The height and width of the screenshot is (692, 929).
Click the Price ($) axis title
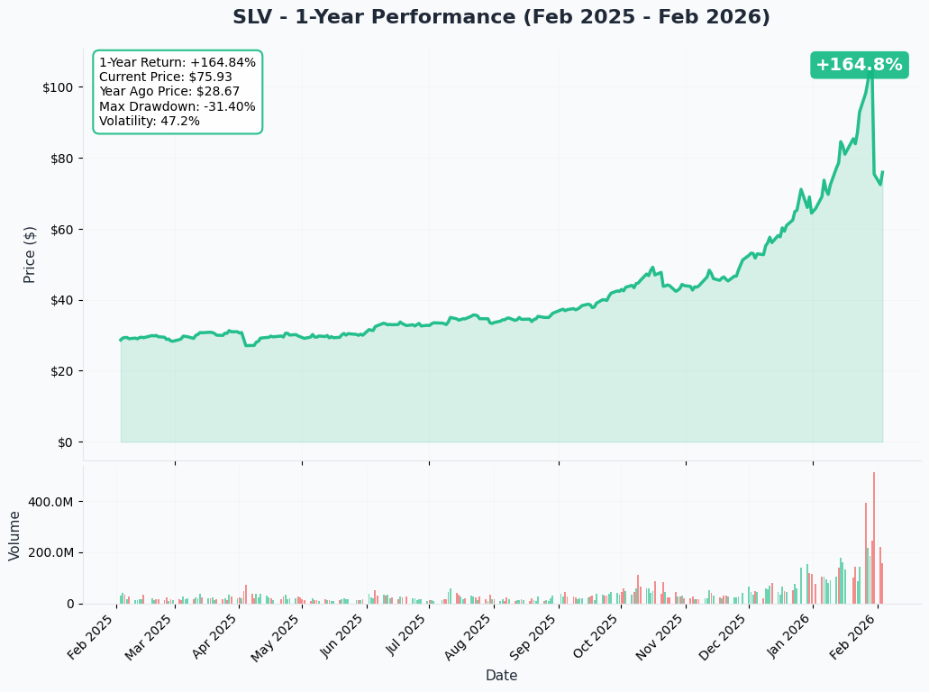(x=30, y=255)
